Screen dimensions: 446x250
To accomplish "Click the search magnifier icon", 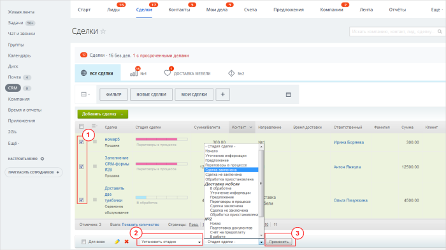I will tap(440, 32).
